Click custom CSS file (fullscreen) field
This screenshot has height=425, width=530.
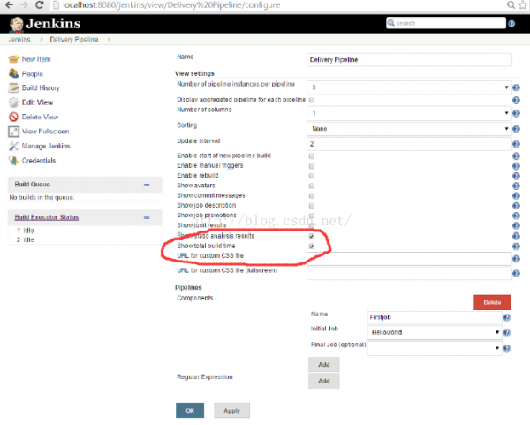click(x=409, y=273)
